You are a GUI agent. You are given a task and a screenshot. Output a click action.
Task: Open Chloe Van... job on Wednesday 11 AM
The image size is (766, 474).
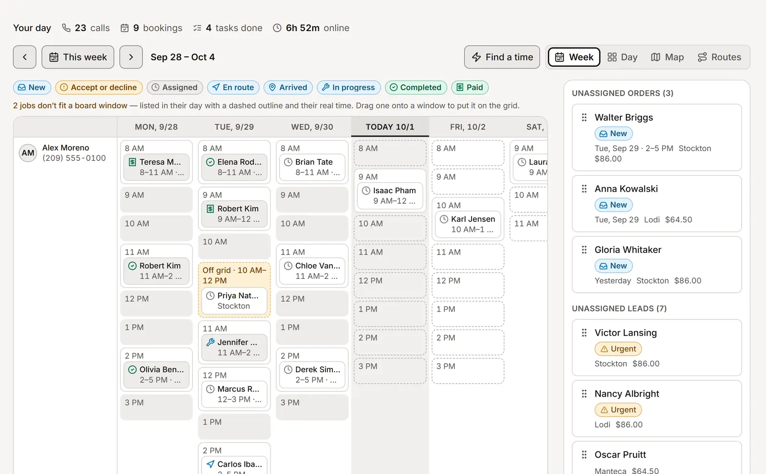coord(312,271)
